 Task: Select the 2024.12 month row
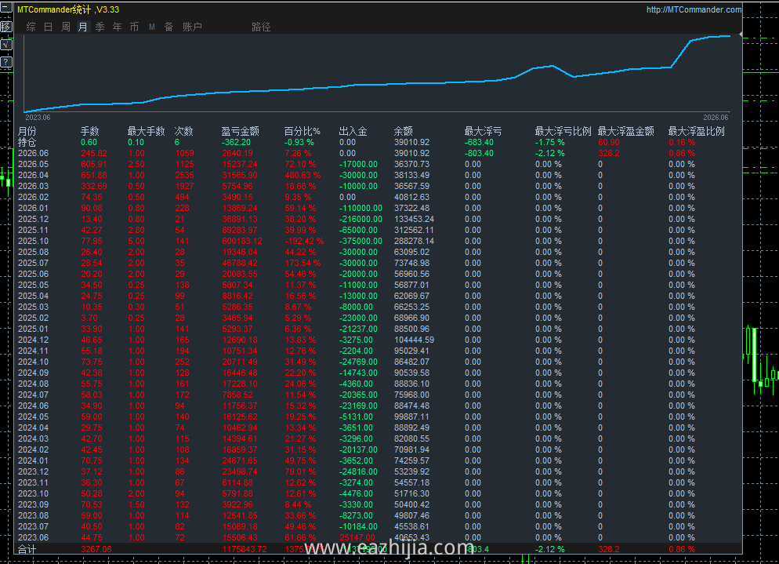tap(33, 340)
